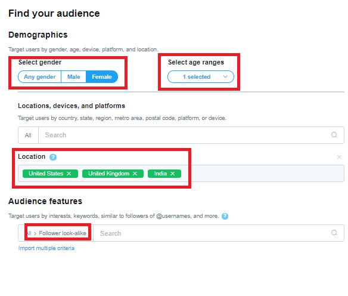Click the Audience features help question mark icon
Image resolution: width=348 pixels, height=296 pixels.
pos(225,216)
